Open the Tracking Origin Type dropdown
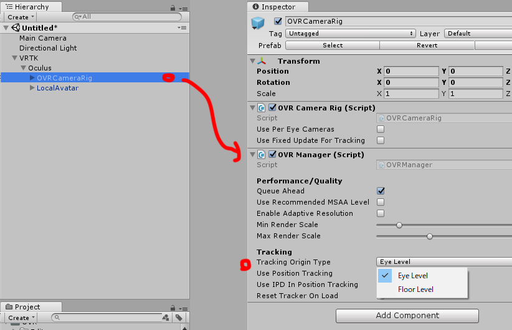The width and height of the screenshot is (512, 330). click(x=443, y=261)
